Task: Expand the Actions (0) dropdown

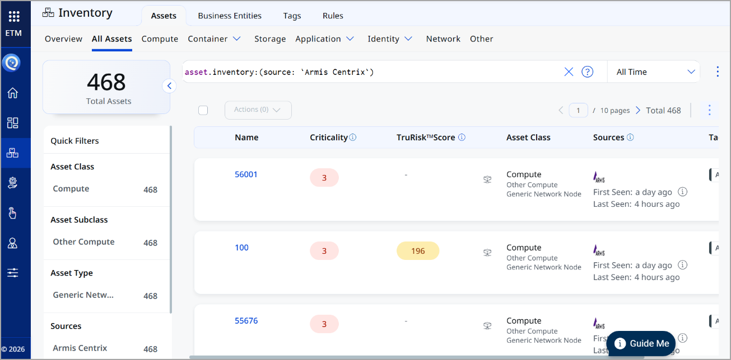Action: [x=258, y=110]
